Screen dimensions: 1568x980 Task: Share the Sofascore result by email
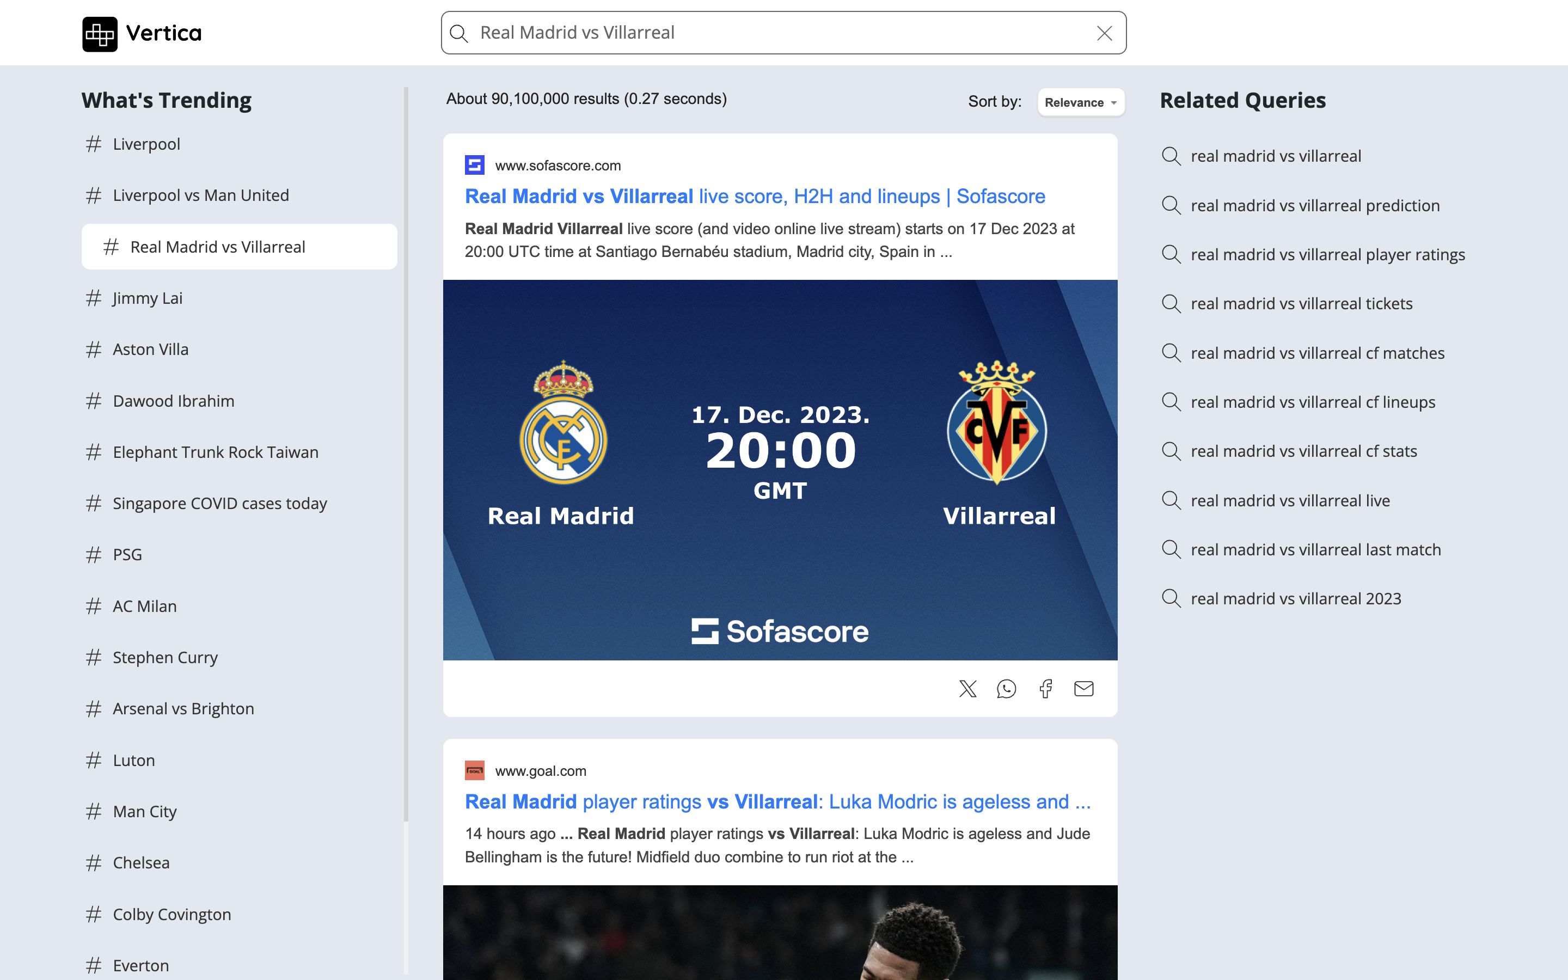pyautogui.click(x=1083, y=688)
